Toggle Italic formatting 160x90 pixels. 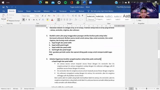[26, 19]
